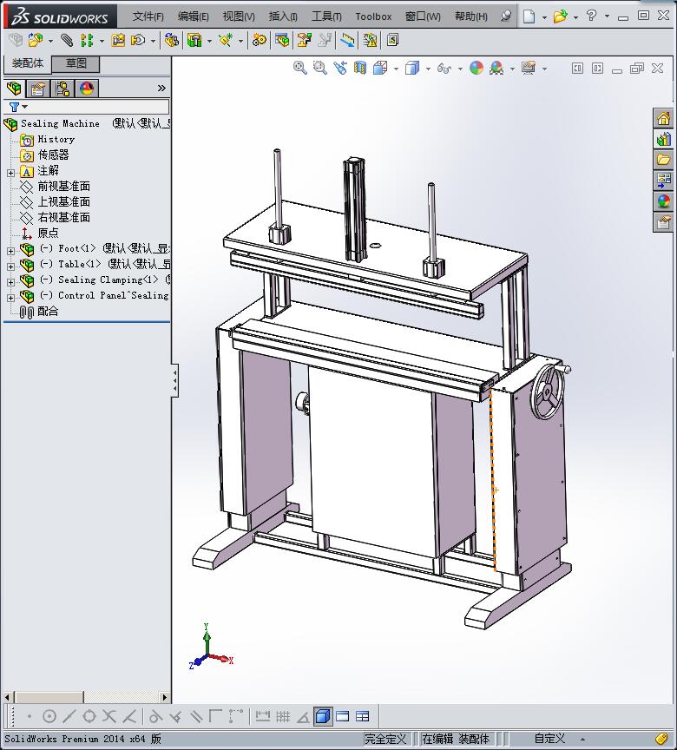Screen dimensions: 677x750
Task: Expand the 注解 annotations node
Action: (x=11, y=173)
